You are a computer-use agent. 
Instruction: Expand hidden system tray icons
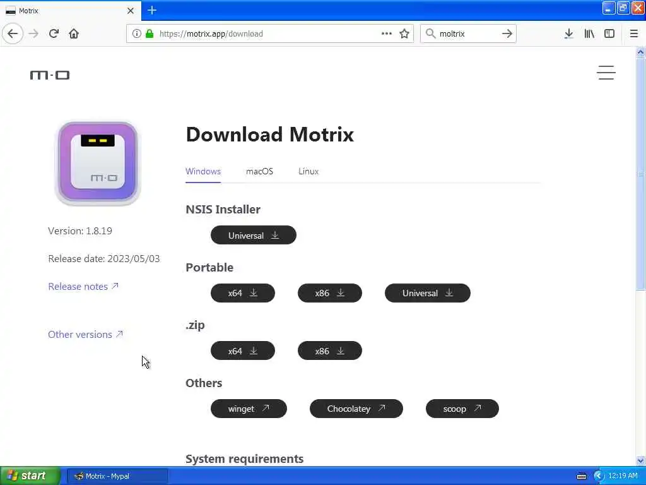tap(599, 476)
